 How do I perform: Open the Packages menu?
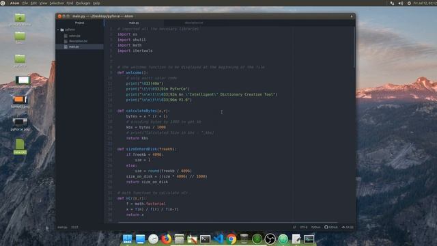click(83, 3)
